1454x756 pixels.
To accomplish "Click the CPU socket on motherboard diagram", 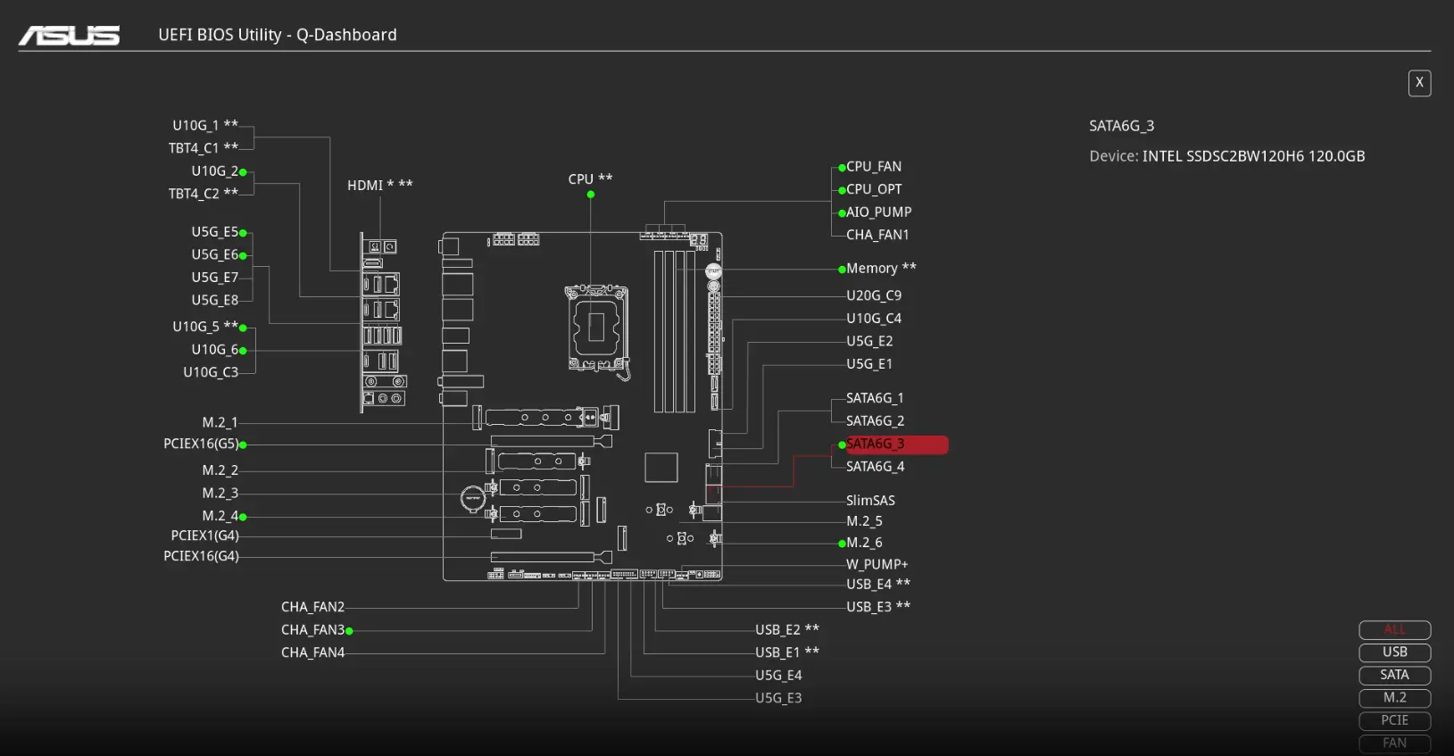I will click(596, 328).
